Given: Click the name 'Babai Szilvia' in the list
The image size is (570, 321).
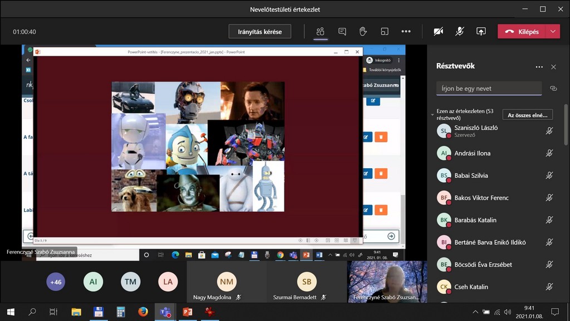Looking at the screenshot, I should coord(471,176).
